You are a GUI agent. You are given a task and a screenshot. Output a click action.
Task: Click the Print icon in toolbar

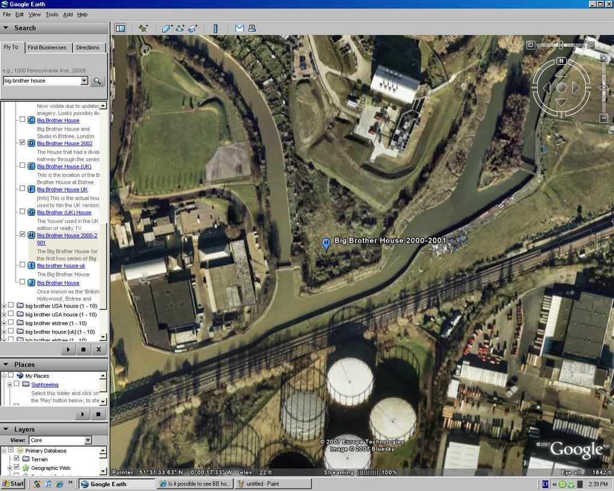coord(252,28)
